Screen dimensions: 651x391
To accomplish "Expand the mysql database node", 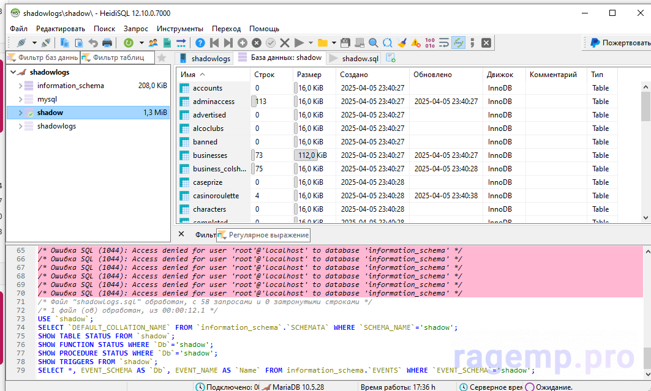I will [20, 99].
